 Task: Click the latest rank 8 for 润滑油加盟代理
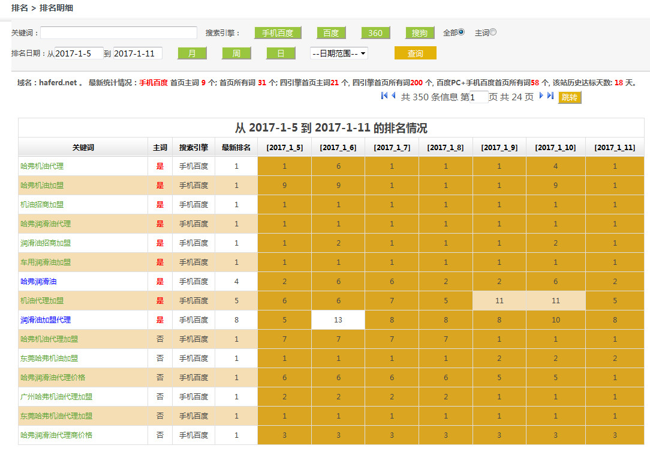(236, 319)
